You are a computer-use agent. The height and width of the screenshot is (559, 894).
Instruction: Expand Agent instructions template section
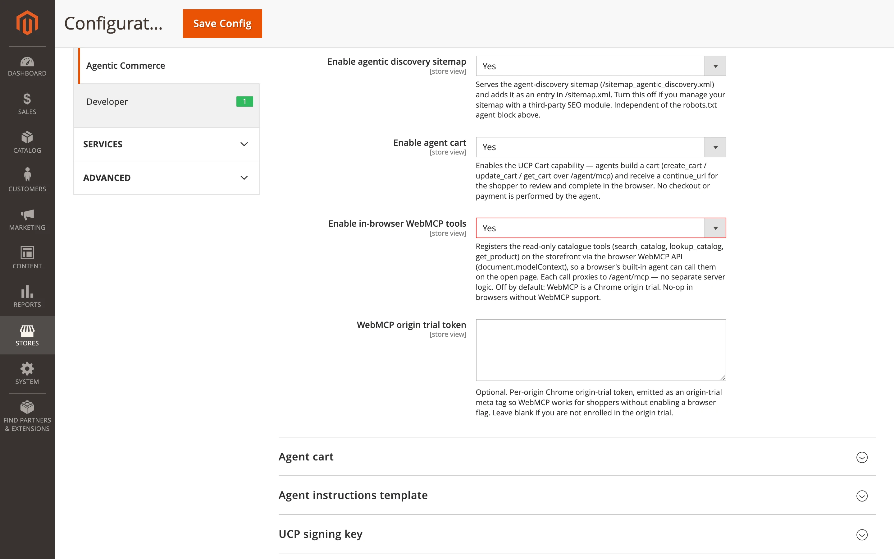(x=577, y=495)
